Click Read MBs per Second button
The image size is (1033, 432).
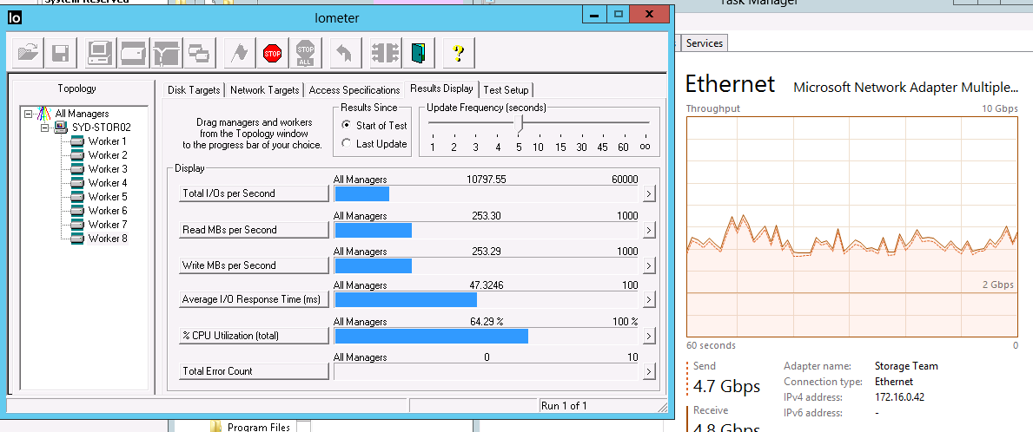point(255,230)
